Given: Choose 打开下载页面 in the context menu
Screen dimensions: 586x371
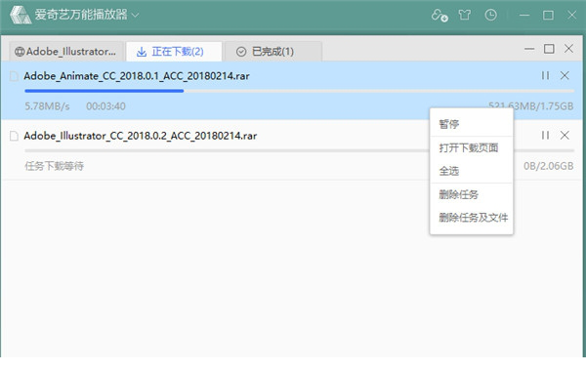Looking at the screenshot, I should [x=472, y=148].
